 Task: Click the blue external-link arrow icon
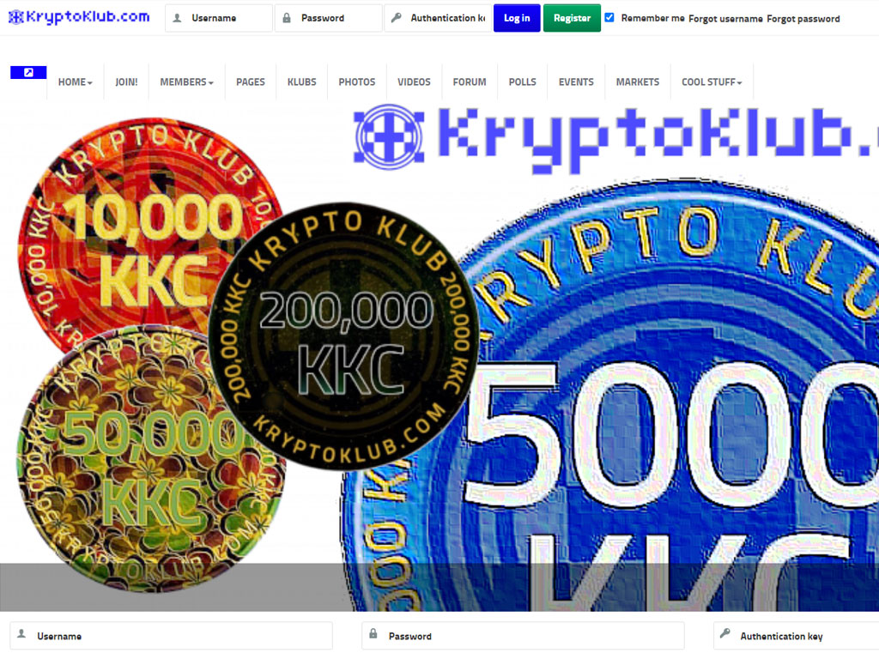coord(28,72)
